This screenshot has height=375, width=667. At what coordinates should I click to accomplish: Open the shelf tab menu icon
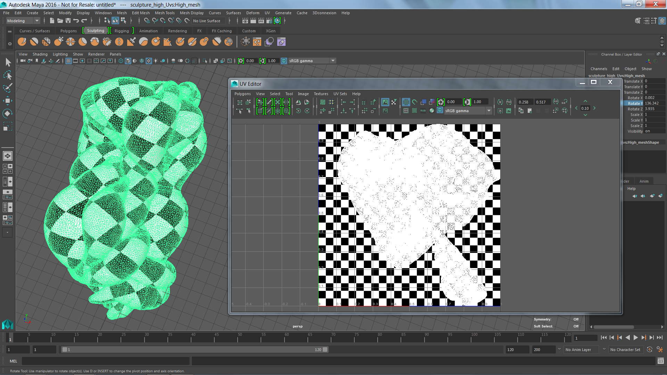tap(10, 31)
